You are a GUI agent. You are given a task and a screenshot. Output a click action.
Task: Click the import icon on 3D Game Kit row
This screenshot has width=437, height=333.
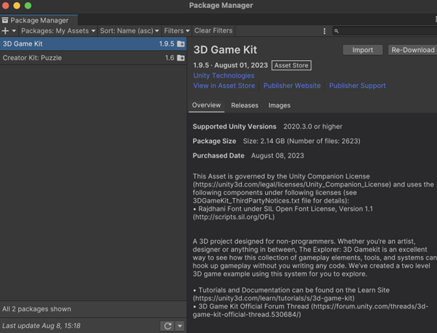click(x=181, y=44)
